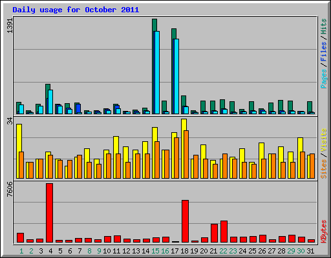The height and width of the screenshot is (258, 331).
Task: Click day 1 on the x-axis
Action: point(21,251)
